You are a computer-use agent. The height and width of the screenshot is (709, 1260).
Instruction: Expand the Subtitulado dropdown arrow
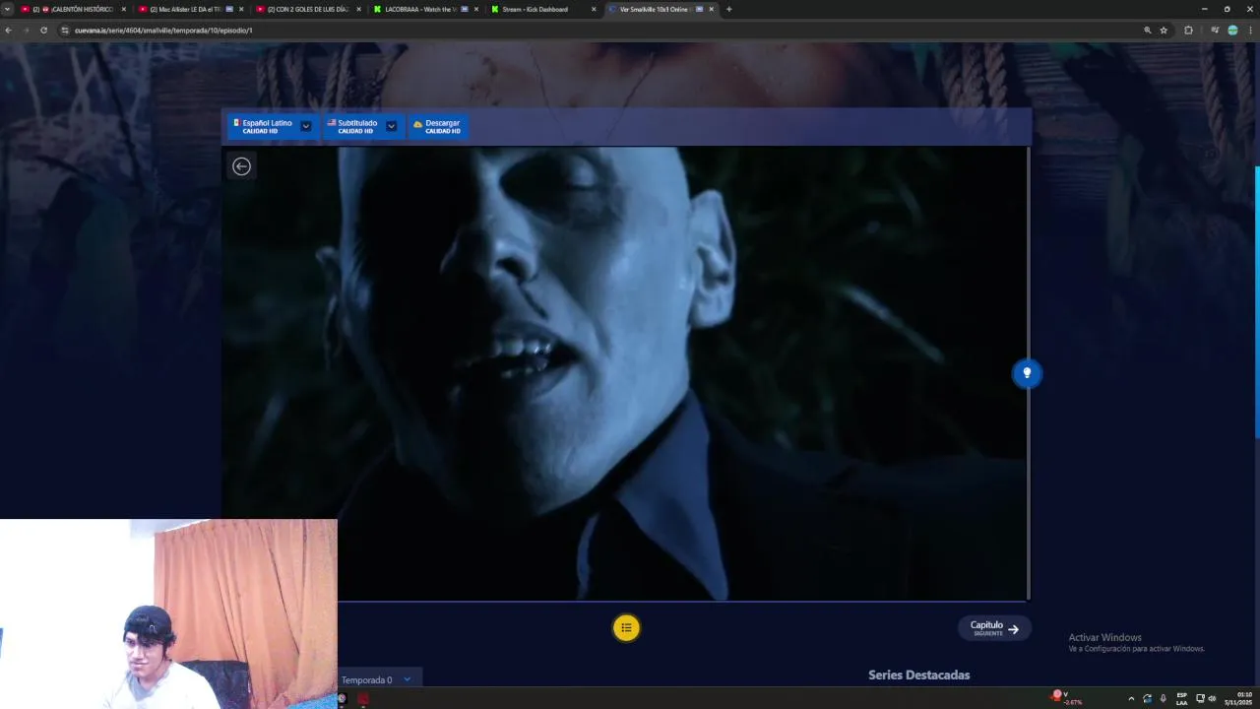click(x=392, y=126)
